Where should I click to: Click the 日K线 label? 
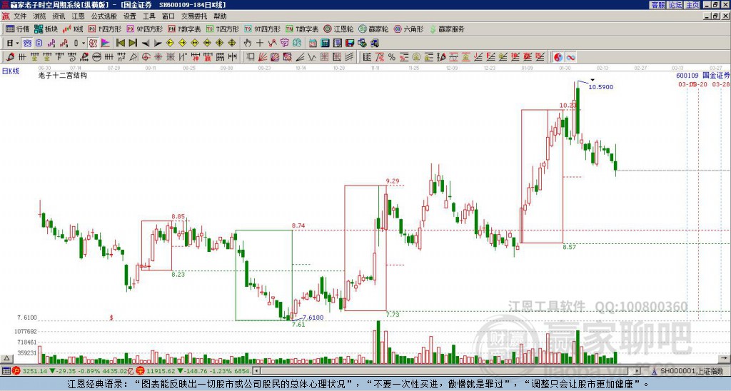[11, 71]
